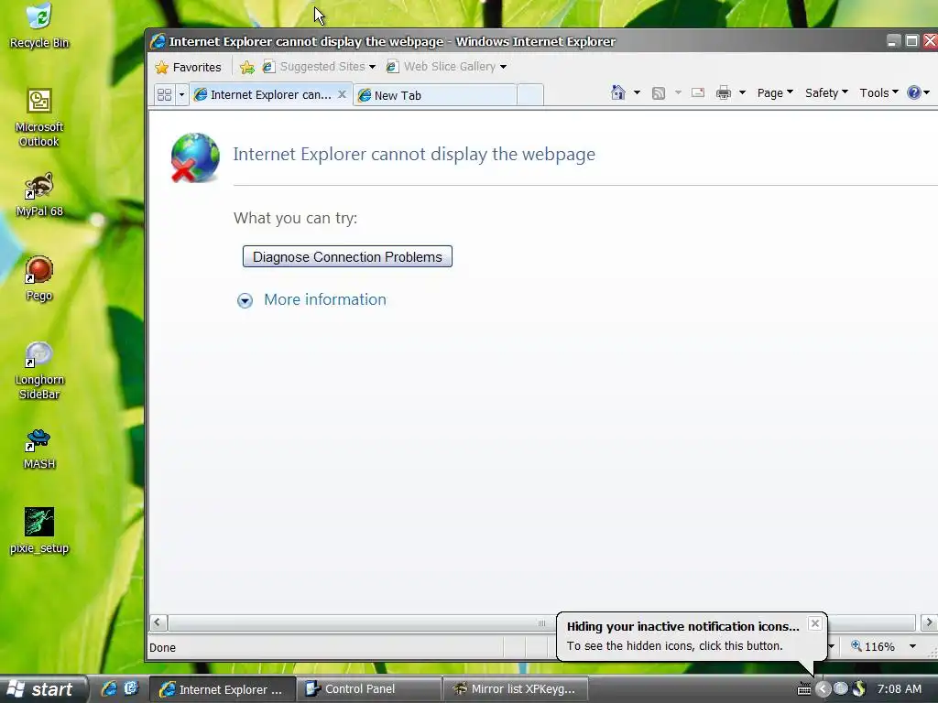Expand the tab list dropdown arrow
Screen dimensions: 938x703
[181, 95]
